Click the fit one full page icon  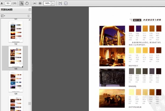click(66, 3)
